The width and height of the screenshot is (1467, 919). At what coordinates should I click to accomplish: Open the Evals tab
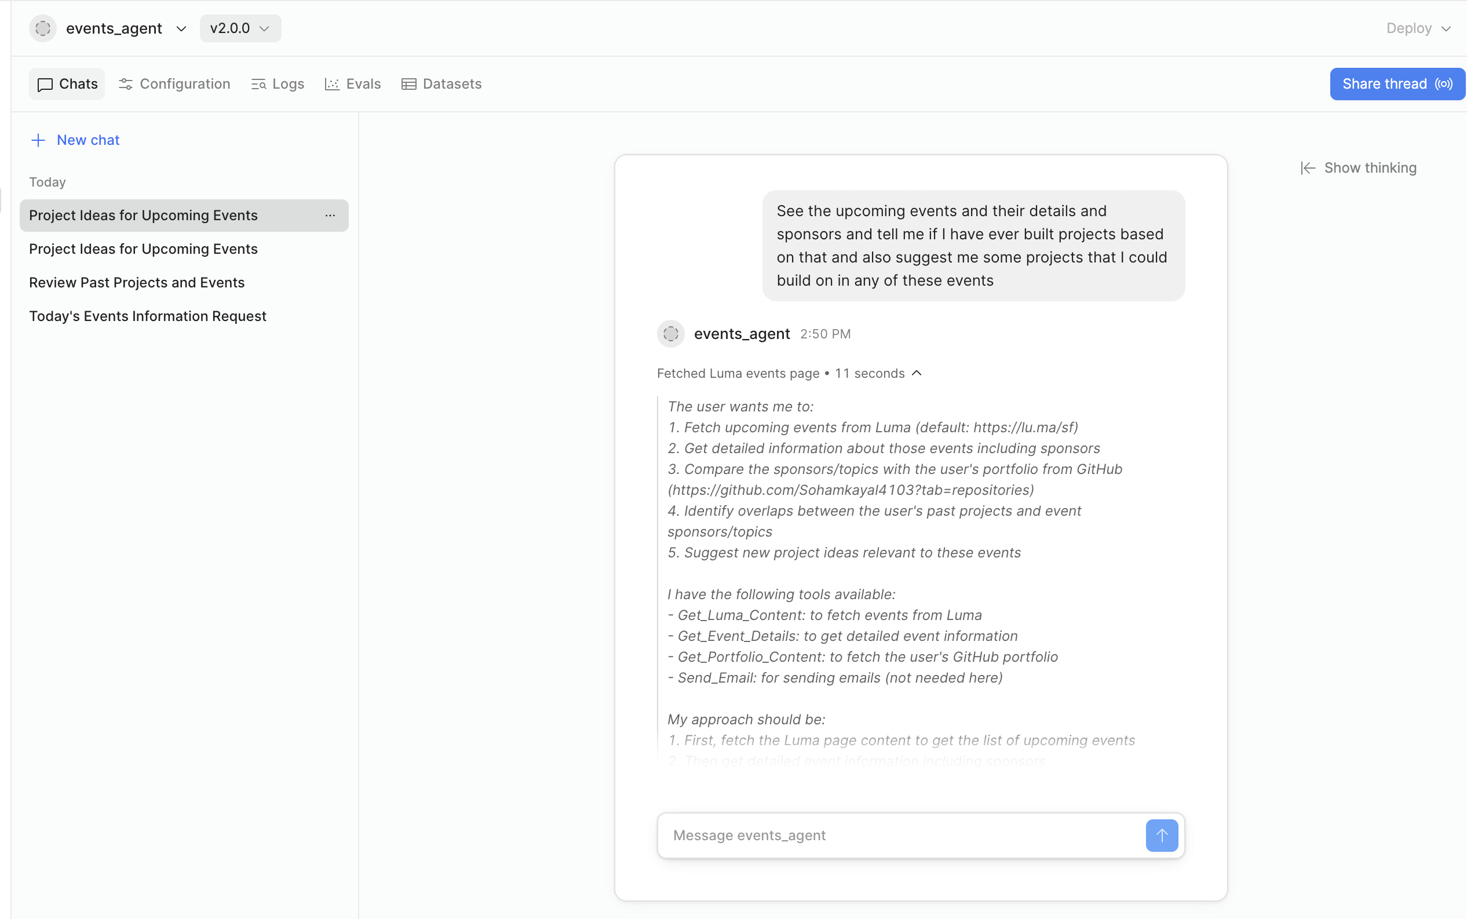click(353, 84)
